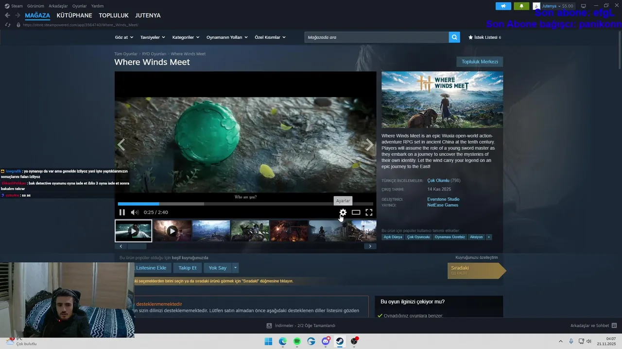The width and height of the screenshot is (622, 349).
Task: Click Tüm Oyunlar breadcrumb link
Action: [x=126, y=54]
